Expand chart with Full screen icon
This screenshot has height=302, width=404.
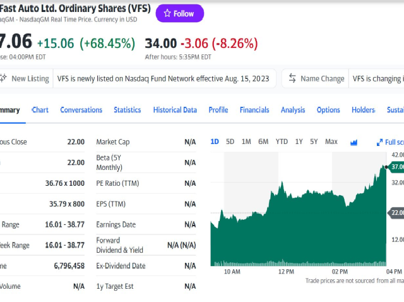pos(380,143)
